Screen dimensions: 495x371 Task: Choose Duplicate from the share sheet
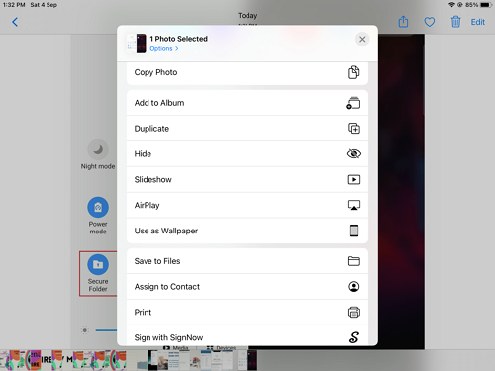pyautogui.click(x=247, y=129)
